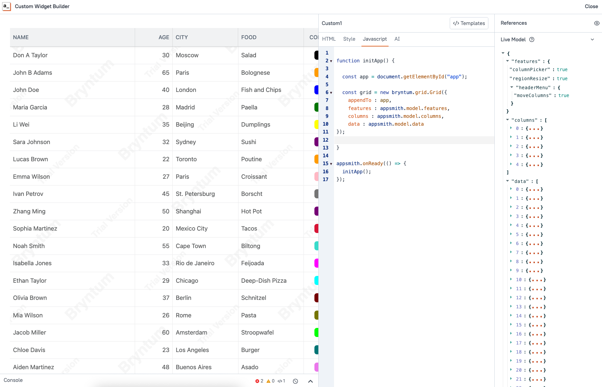602x387 pixels.
Task: Click the yellow color swatch in Li Wei row
Action: (x=316, y=124)
